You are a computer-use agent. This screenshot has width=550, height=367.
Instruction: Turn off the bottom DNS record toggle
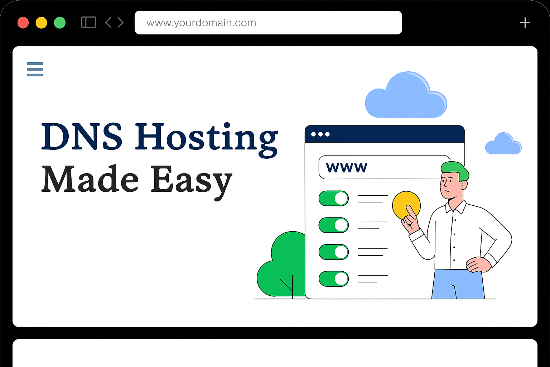[x=333, y=278]
